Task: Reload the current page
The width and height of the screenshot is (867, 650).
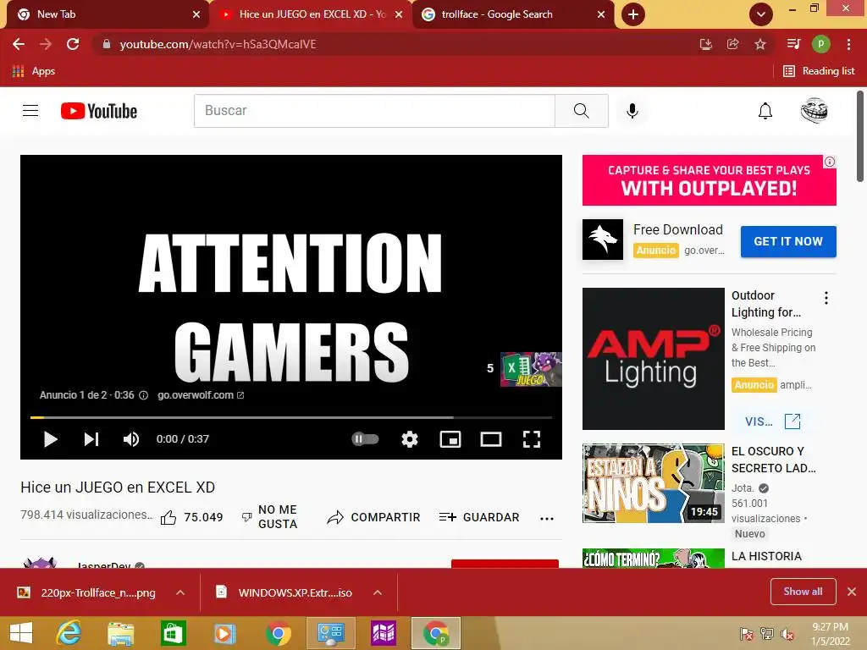Action: (73, 44)
